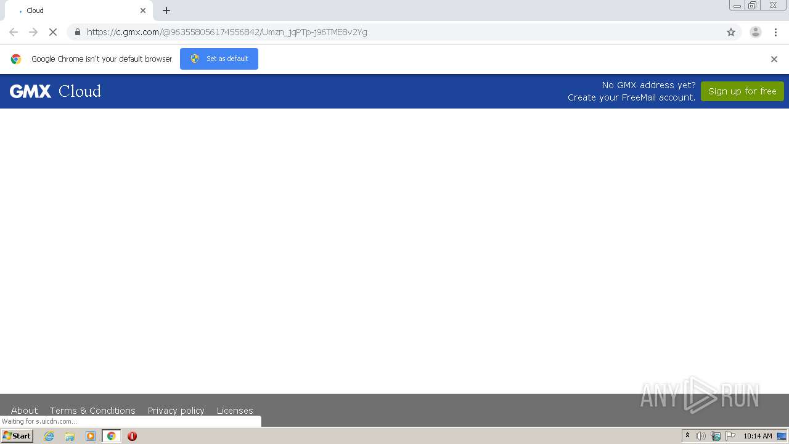Open the Windows Start menu
Viewport: 789px width, 444px height.
[17, 436]
